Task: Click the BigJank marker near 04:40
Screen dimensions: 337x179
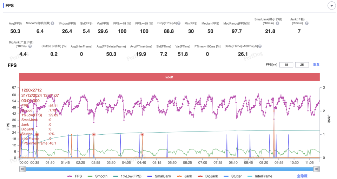Action: 142,134
